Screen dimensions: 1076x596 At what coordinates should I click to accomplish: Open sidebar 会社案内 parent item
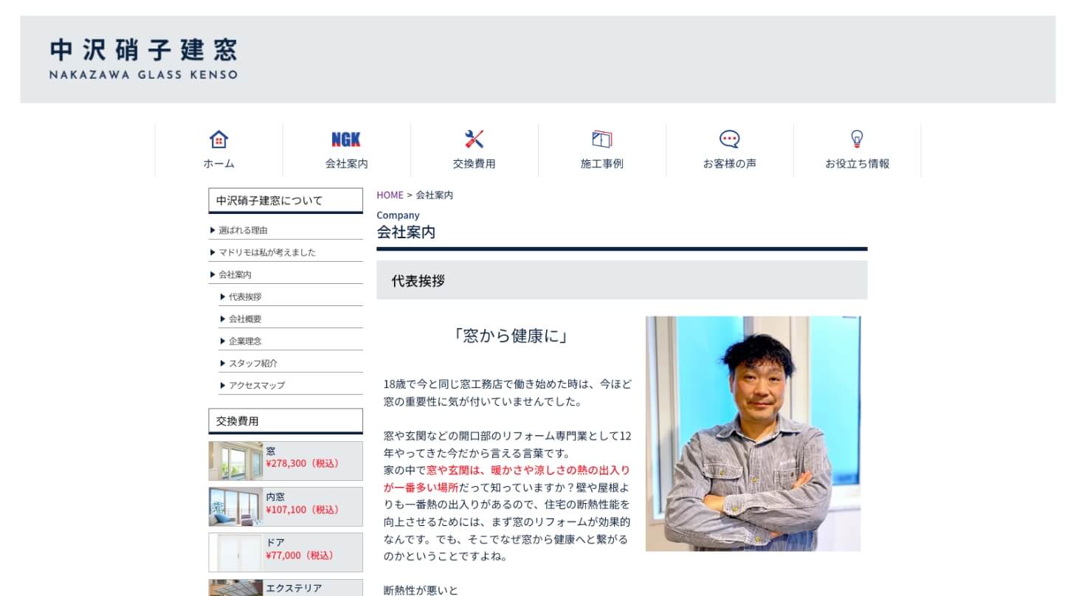pos(286,274)
